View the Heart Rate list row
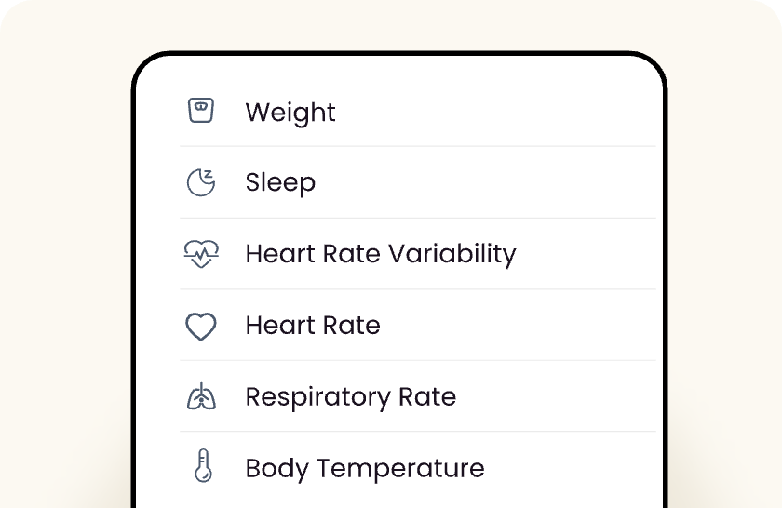The height and width of the screenshot is (508, 782). click(x=417, y=325)
